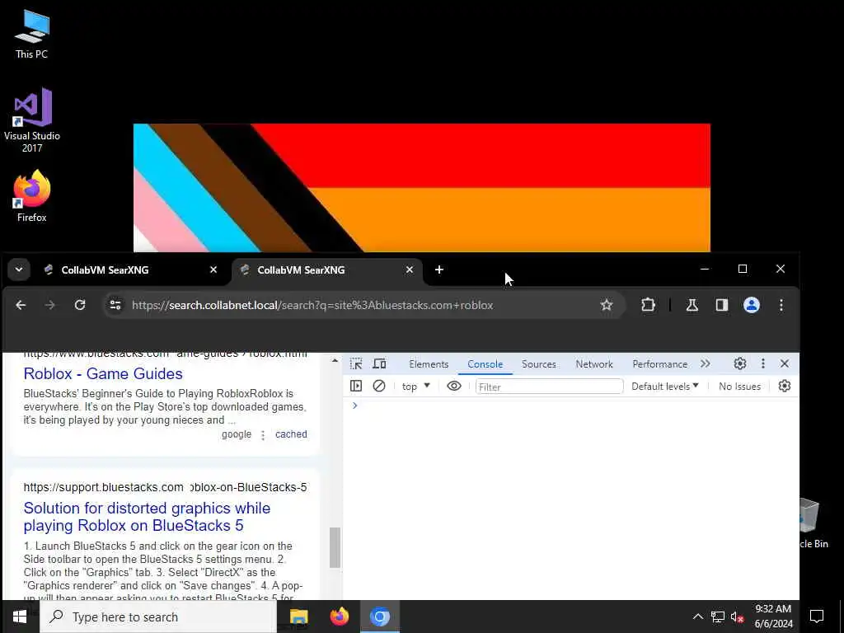Viewport: 844px width, 633px height.
Task: Open Roblox - Game Guides result
Action: [103, 373]
